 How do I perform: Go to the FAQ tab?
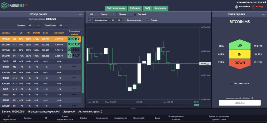pyautogui.click(x=147, y=8)
